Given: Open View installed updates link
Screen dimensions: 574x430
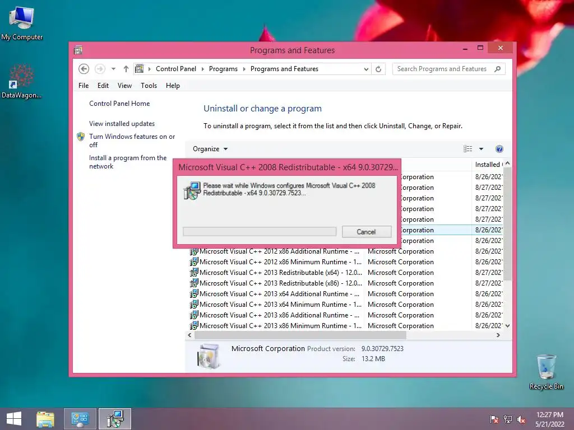Looking at the screenshot, I should pyautogui.click(x=122, y=124).
